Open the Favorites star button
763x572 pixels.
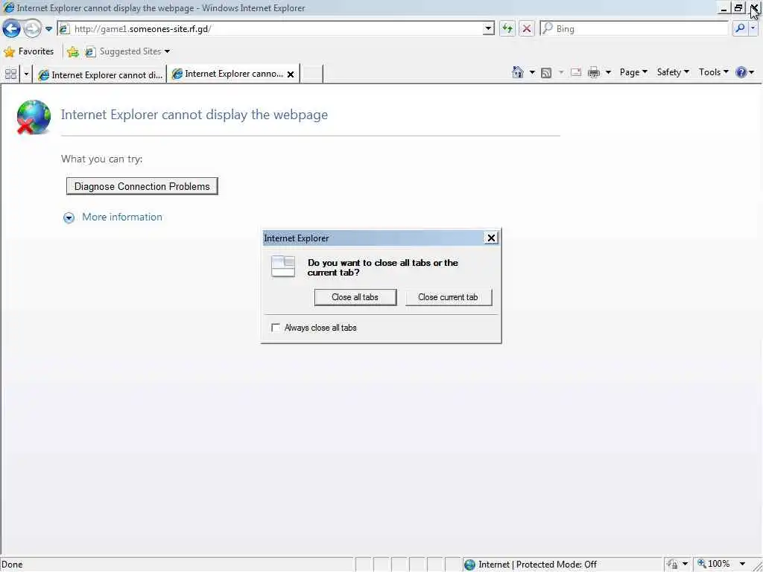29,51
